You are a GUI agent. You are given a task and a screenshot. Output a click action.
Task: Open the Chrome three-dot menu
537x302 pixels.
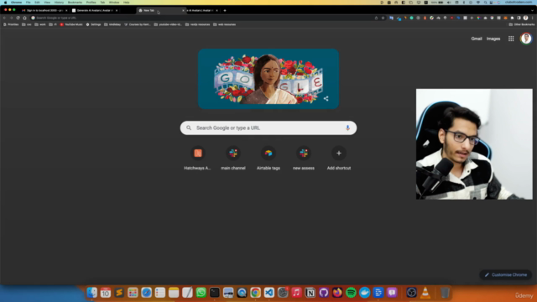(x=532, y=18)
